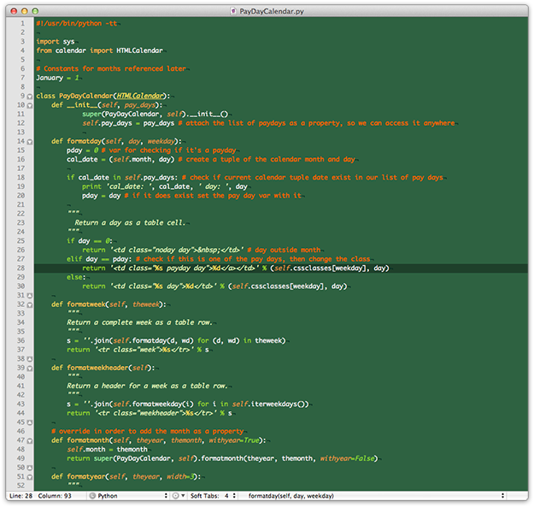The width and height of the screenshot is (534, 507).
Task: Click the PayDayCalendar.py document icon in title bar
Action: tap(233, 11)
